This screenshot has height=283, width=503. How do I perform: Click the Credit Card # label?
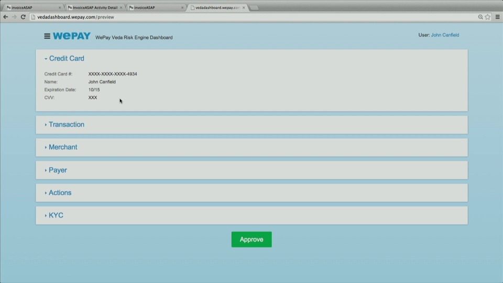(58, 74)
